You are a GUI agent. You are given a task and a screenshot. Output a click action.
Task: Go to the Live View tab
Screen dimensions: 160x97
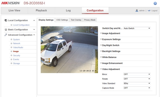pos(14,10)
